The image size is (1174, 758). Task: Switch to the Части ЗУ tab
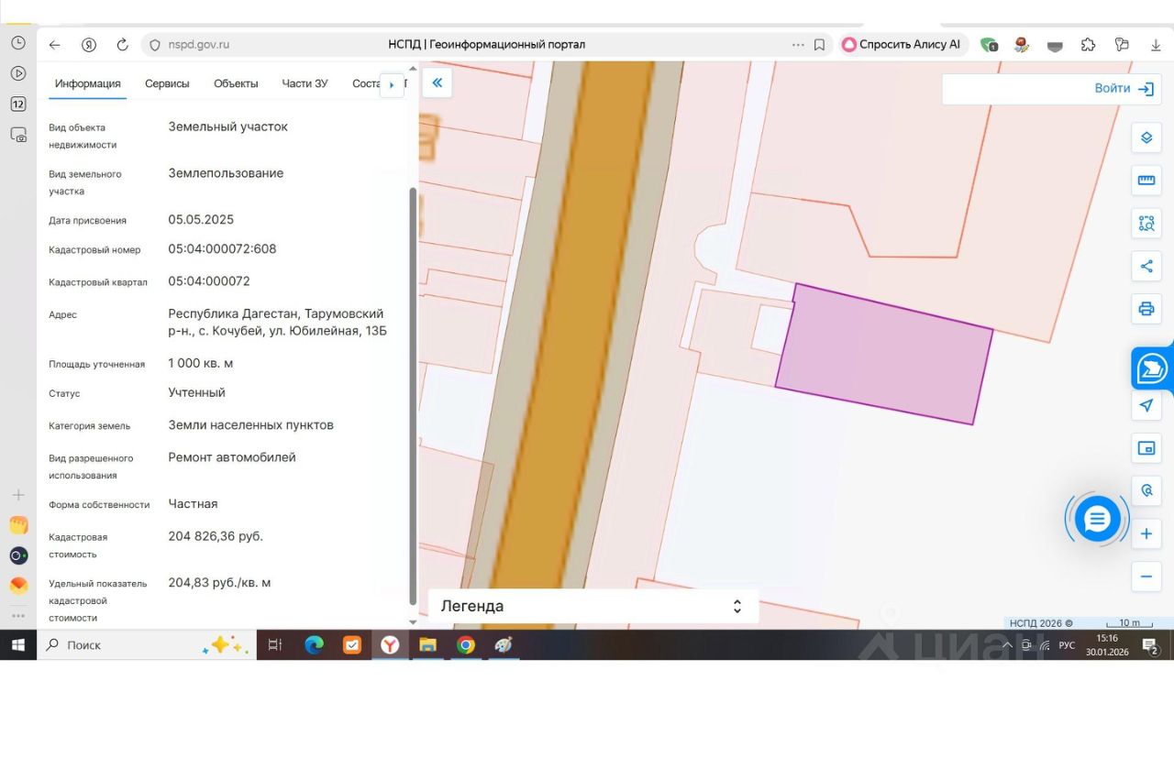click(x=305, y=83)
